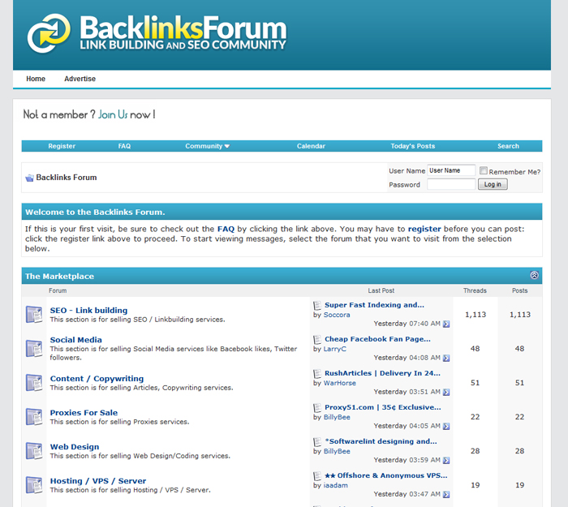The image size is (568, 507).
Task: Click post icon beside Cheap Facebook Fan Page
Action: [317, 339]
